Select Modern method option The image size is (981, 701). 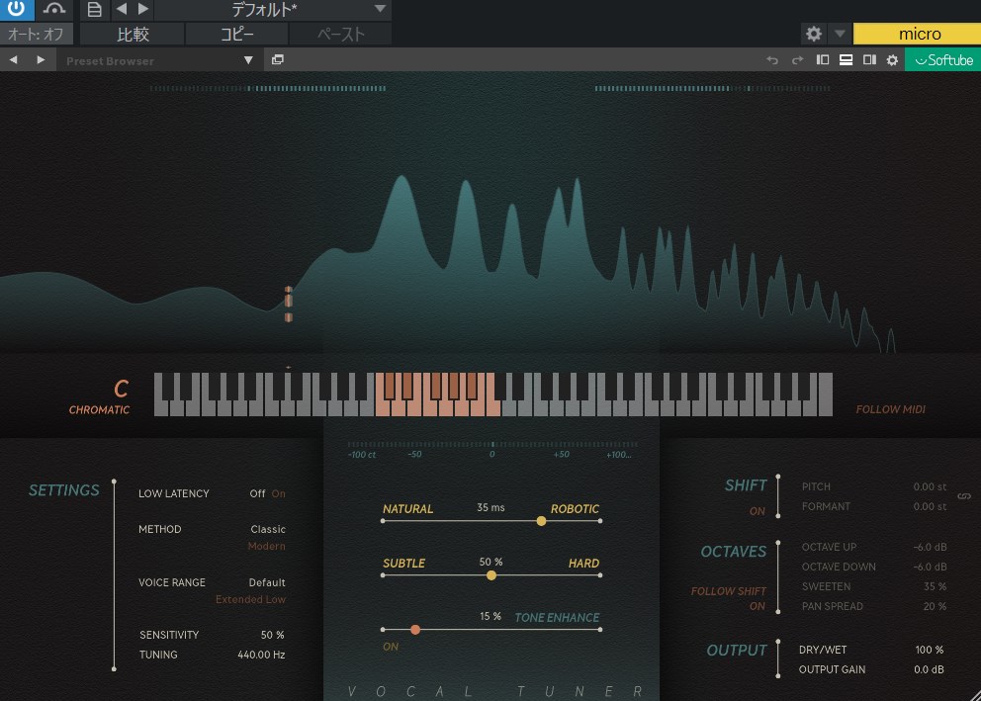point(266,546)
